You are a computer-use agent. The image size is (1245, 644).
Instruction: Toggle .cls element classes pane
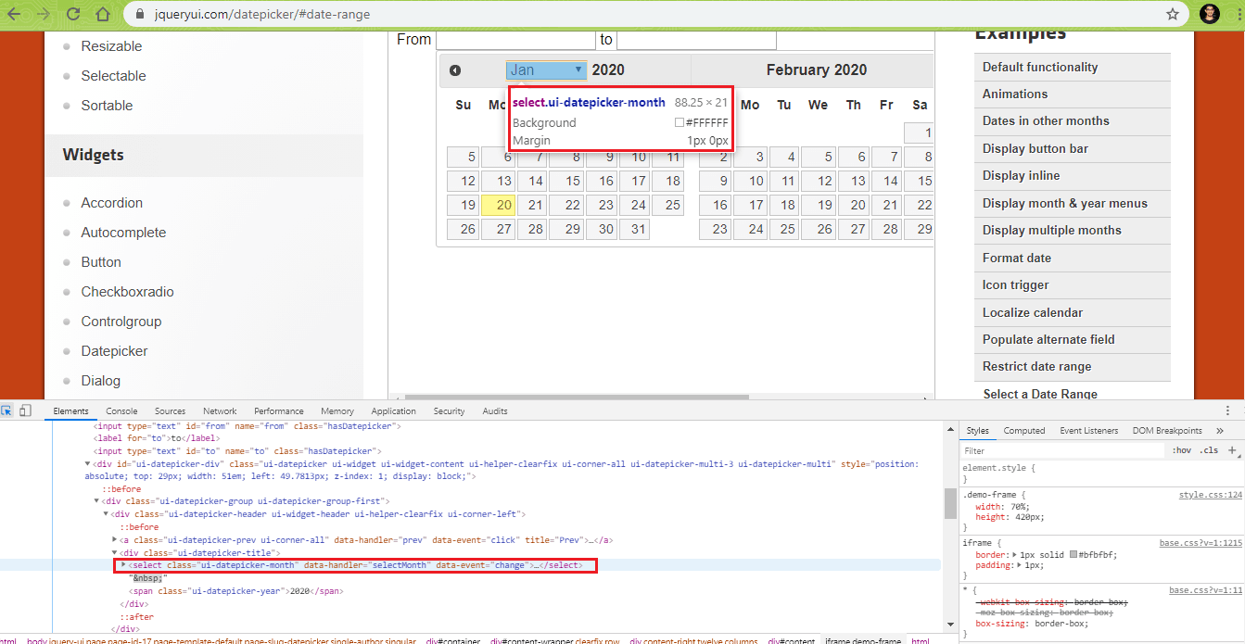coord(1208,450)
